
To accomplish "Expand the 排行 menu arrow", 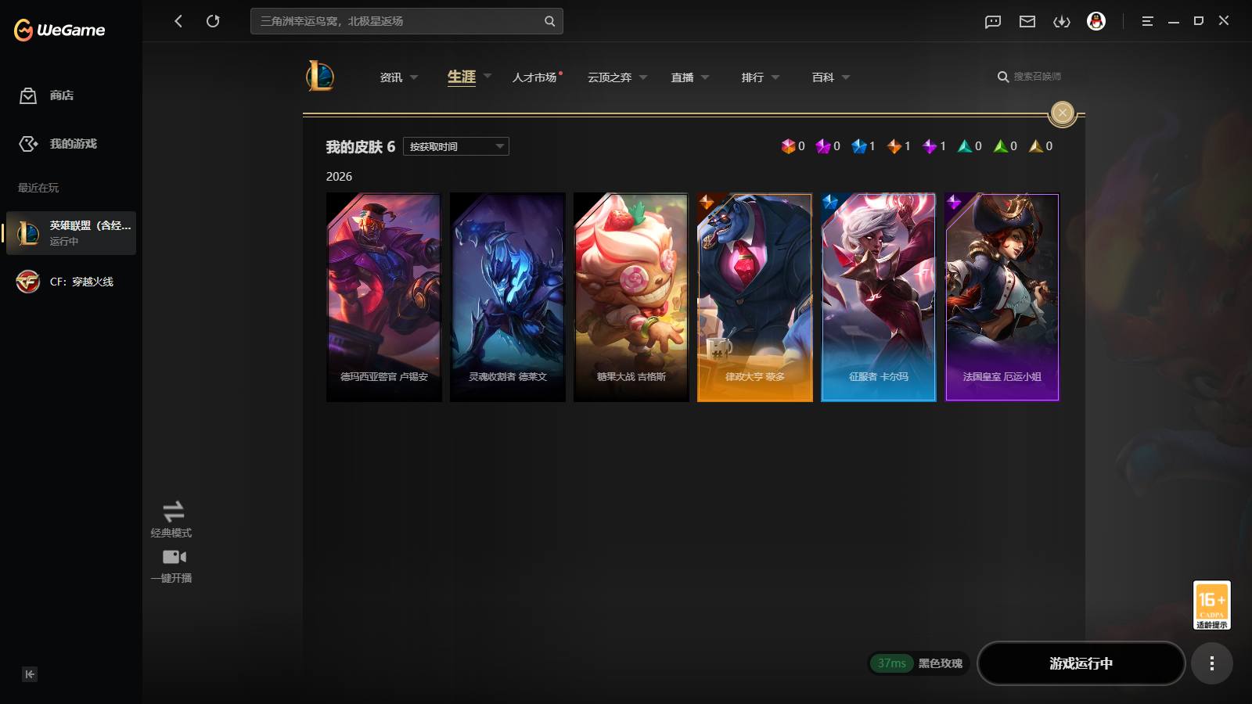I will (775, 77).
